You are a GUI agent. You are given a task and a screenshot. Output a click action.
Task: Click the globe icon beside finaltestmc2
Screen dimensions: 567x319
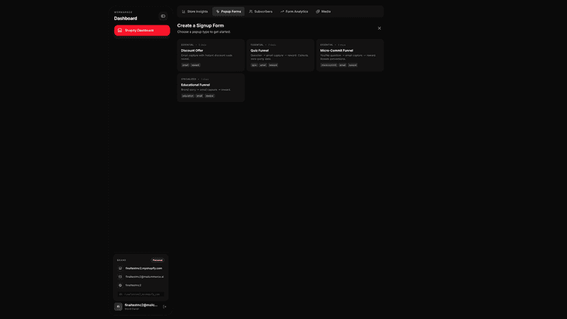[121, 285]
